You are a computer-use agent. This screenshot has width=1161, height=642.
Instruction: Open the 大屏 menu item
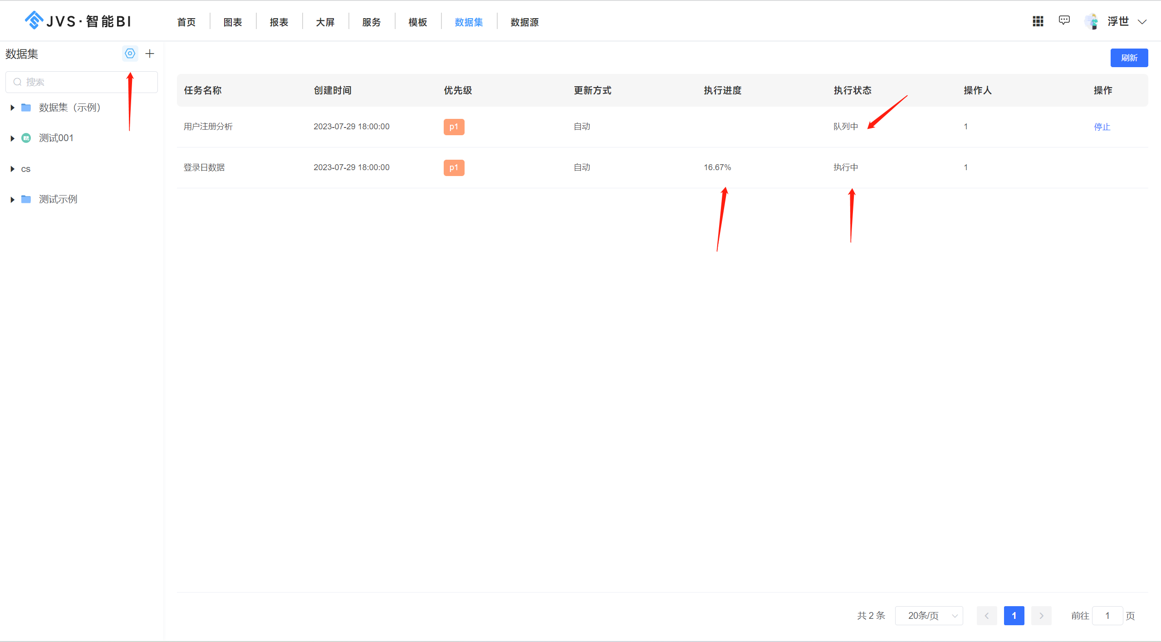pos(325,22)
